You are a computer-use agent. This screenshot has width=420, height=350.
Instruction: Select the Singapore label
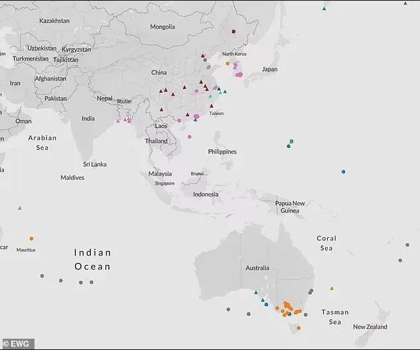tap(165, 183)
